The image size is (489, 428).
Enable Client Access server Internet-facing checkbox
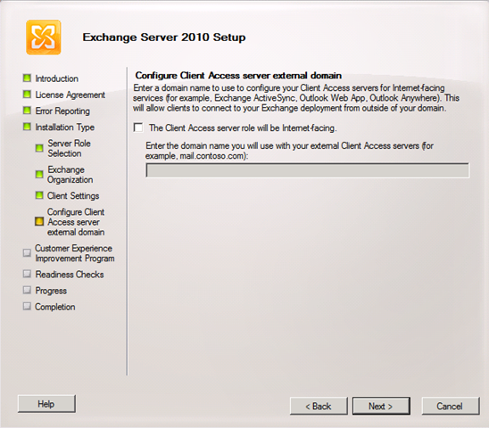[x=138, y=128]
